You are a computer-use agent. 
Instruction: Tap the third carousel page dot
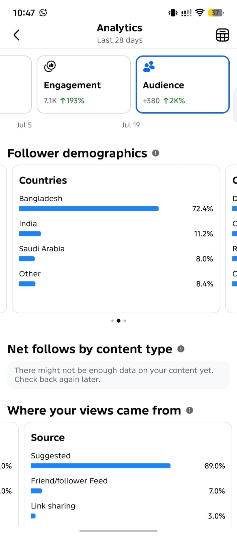[x=125, y=321]
